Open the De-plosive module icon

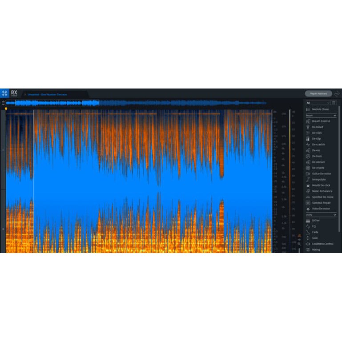click(x=308, y=162)
